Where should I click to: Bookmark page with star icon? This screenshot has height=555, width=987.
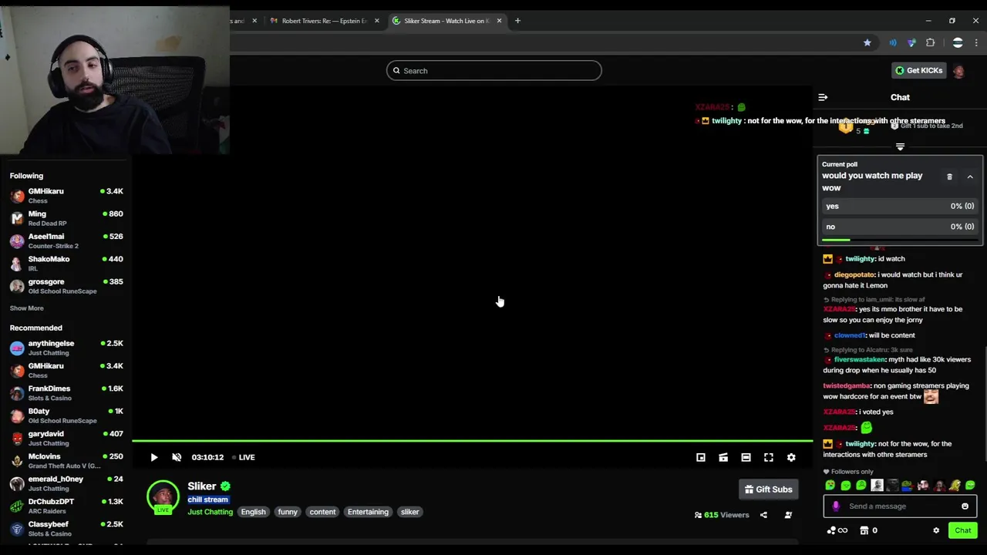pos(867,42)
